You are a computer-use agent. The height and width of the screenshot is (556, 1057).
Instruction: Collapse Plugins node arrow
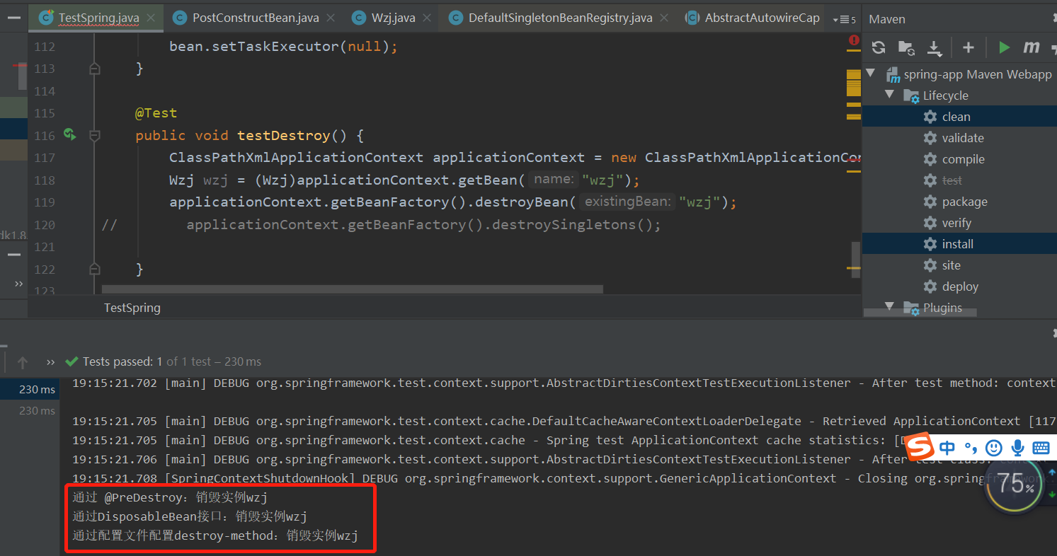890,306
